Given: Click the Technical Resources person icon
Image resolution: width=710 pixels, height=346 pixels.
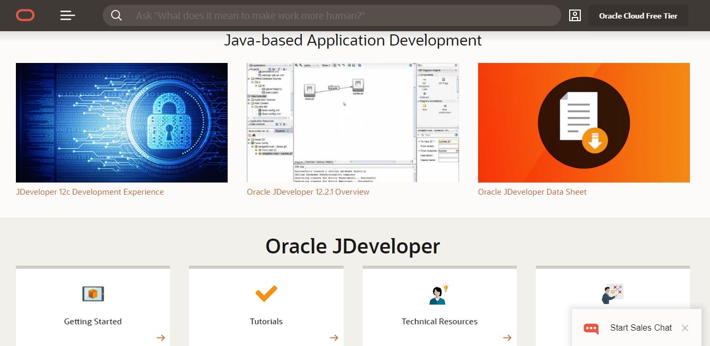Looking at the screenshot, I should pos(439,294).
